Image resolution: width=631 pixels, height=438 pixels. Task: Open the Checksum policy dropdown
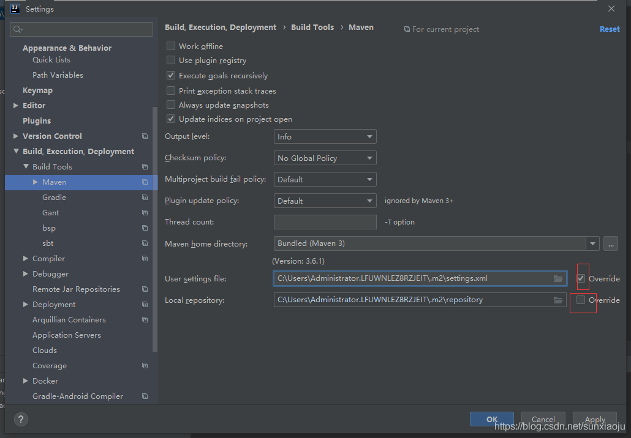click(x=325, y=158)
